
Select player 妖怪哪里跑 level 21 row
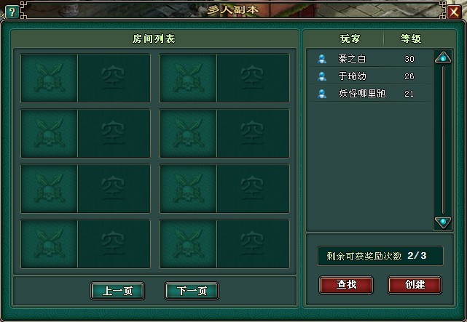point(369,94)
